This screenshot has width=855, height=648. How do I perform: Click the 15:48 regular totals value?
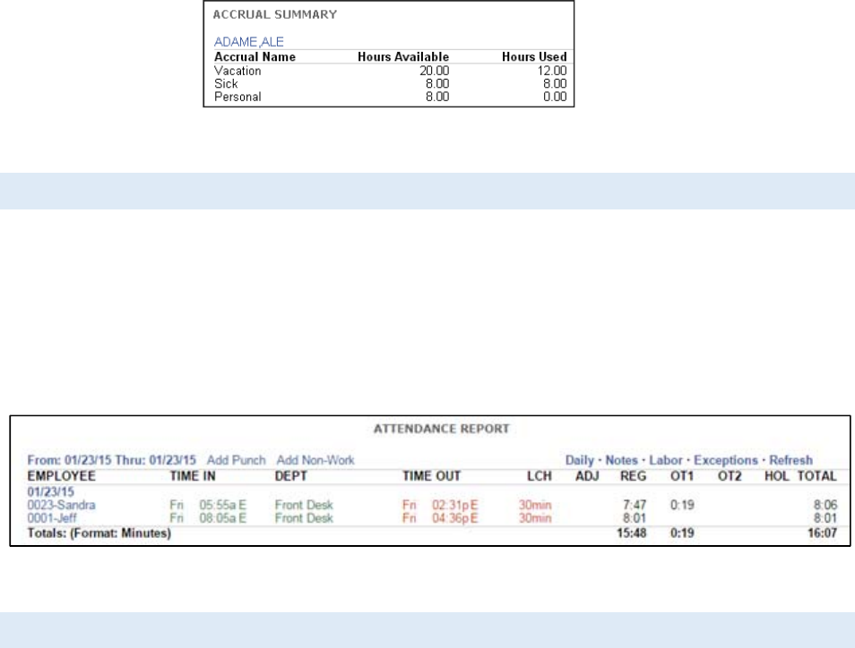click(x=632, y=533)
